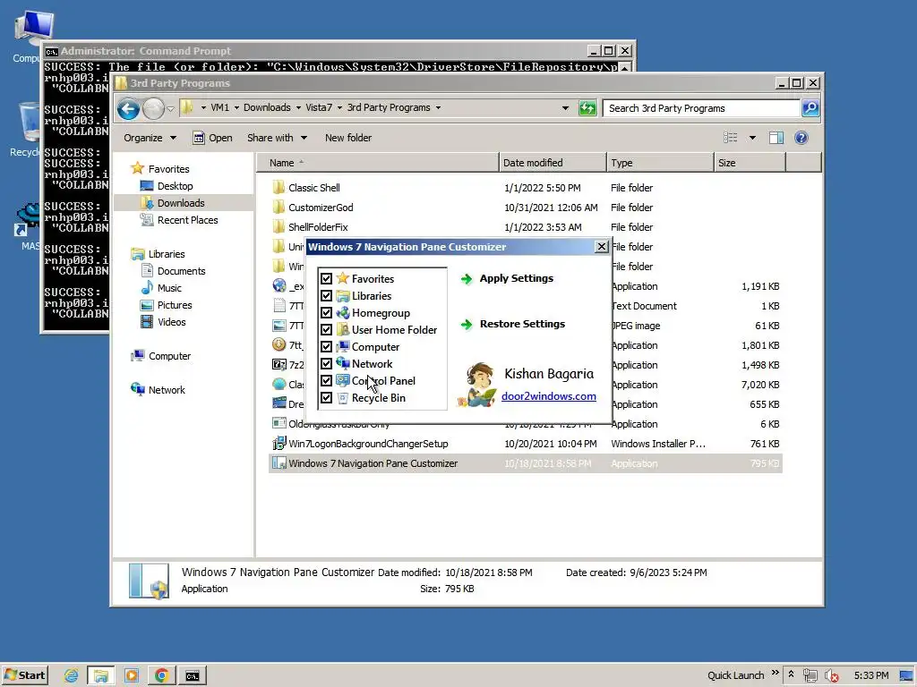Sort by the Type column header
Screen dimensions: 917x687
pyautogui.click(x=660, y=163)
